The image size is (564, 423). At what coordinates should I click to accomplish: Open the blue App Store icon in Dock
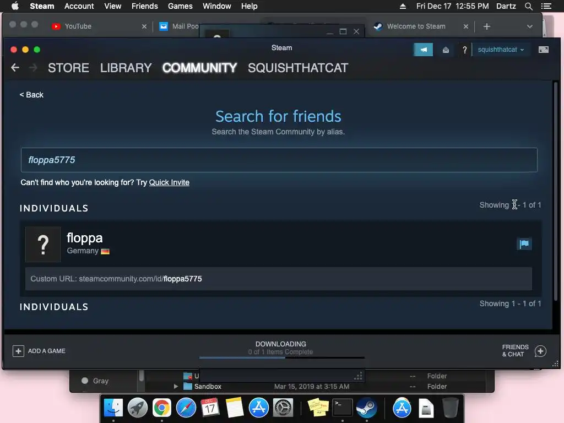point(259,408)
